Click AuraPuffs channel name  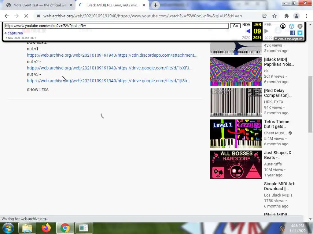[x=273, y=164]
